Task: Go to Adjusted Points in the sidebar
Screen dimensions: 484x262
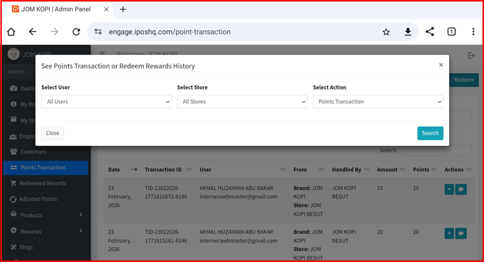Action: 38,199
